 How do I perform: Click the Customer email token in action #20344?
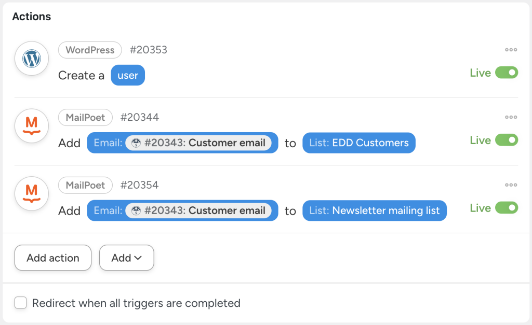182,143
